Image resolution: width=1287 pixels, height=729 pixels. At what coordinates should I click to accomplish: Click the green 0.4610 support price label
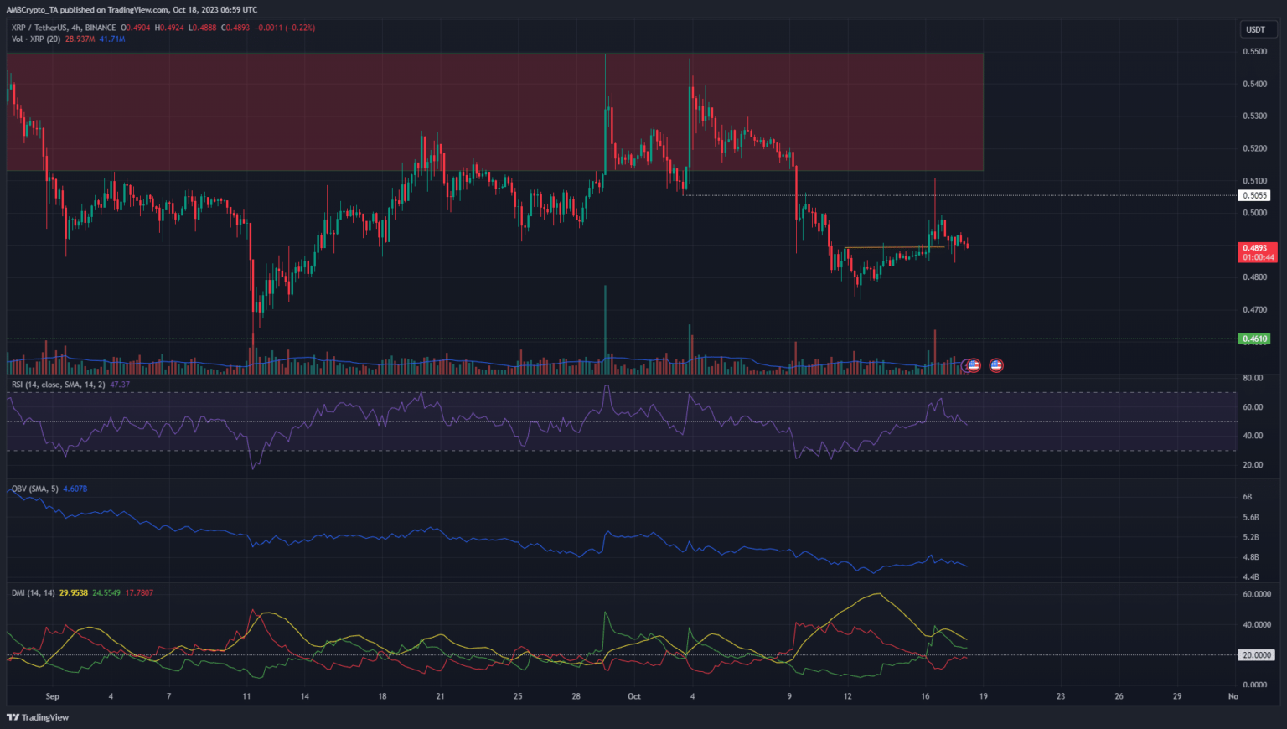coord(1254,339)
